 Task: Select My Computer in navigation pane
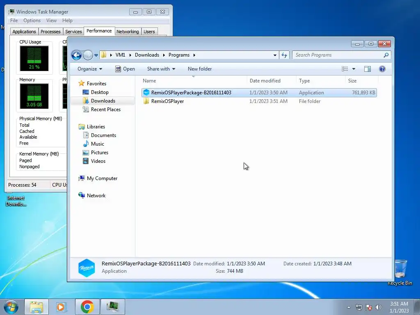point(102,178)
